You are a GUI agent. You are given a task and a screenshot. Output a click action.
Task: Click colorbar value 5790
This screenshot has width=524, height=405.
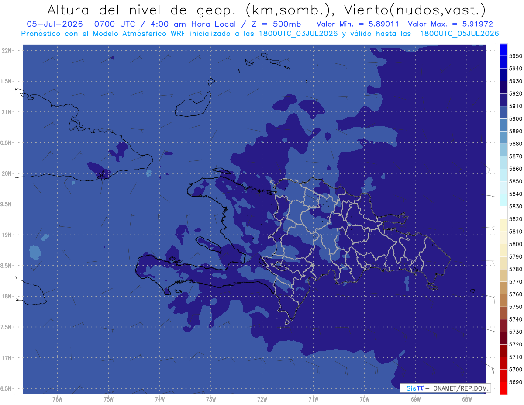coord(515,256)
